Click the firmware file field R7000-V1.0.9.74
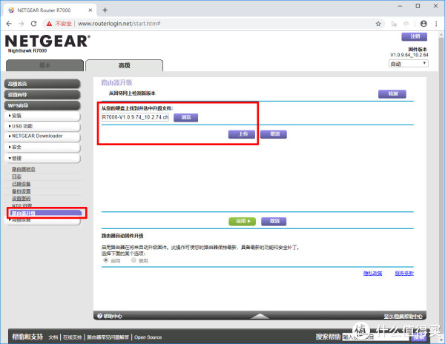The height and width of the screenshot is (344, 445). [x=135, y=117]
